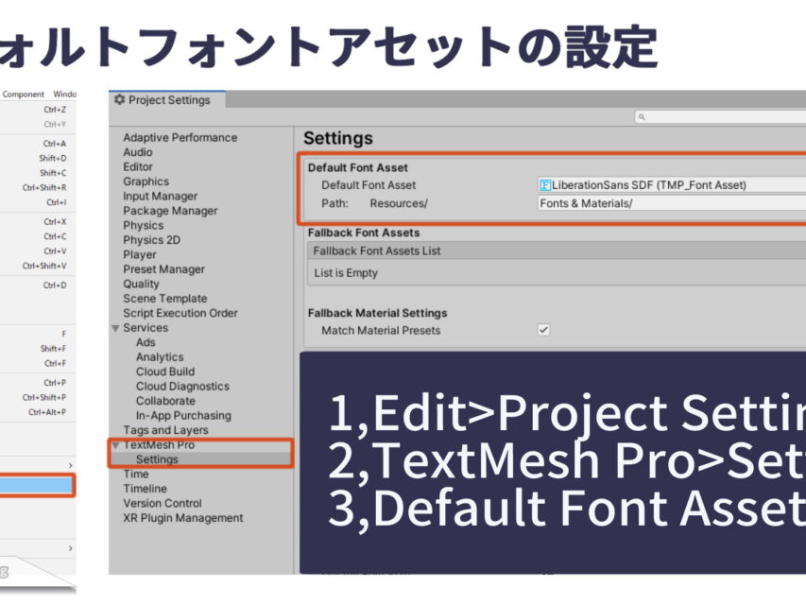Open the submenu arrow above highlighted menu entry
Viewport: 806px width, 605px height.
point(71,465)
